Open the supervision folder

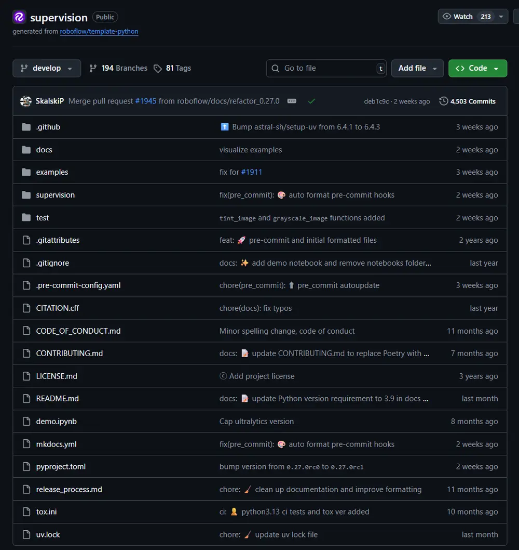point(55,195)
